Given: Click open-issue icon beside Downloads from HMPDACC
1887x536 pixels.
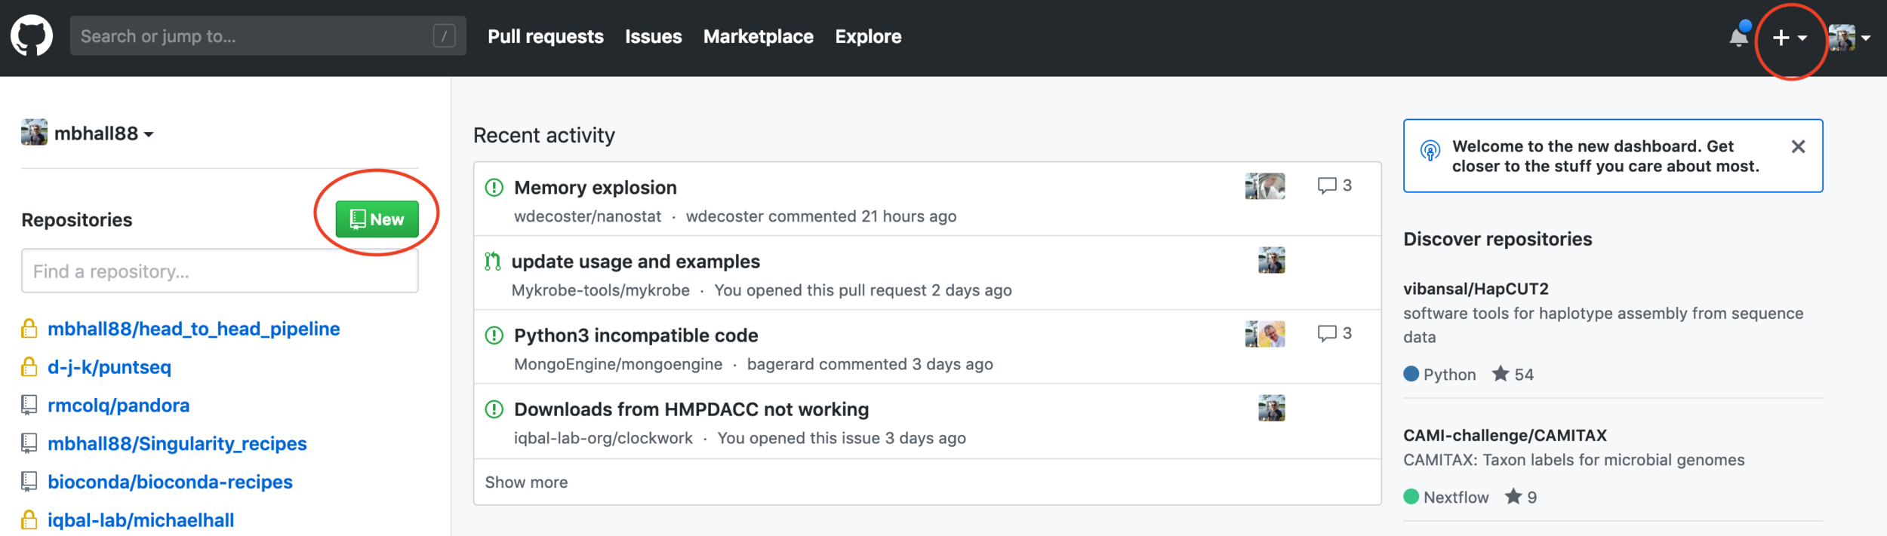Looking at the screenshot, I should pyautogui.click(x=494, y=409).
